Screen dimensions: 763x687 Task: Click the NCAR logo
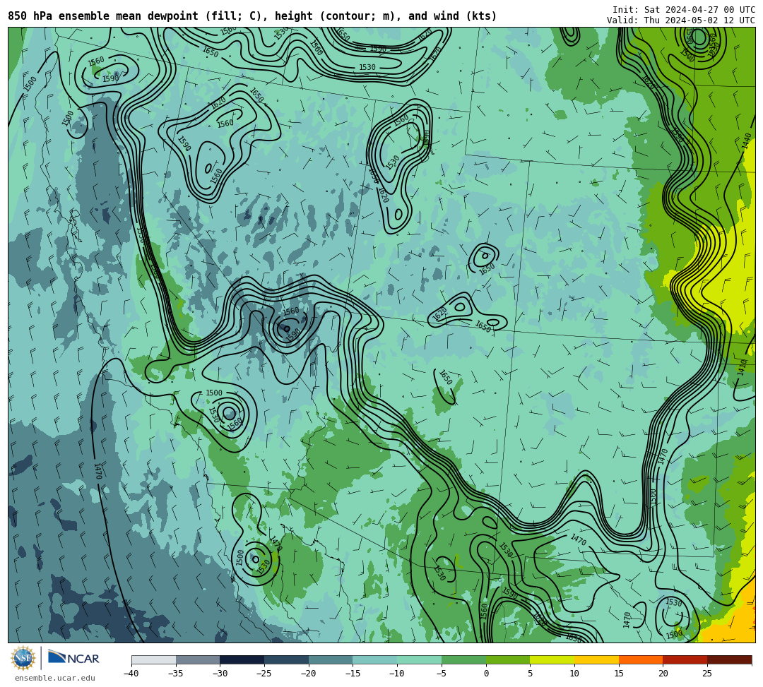pos(73,658)
